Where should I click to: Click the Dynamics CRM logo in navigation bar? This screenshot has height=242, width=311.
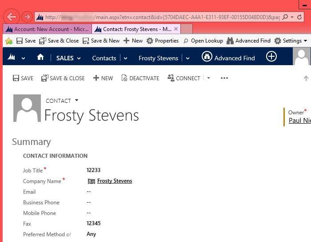click(x=12, y=58)
